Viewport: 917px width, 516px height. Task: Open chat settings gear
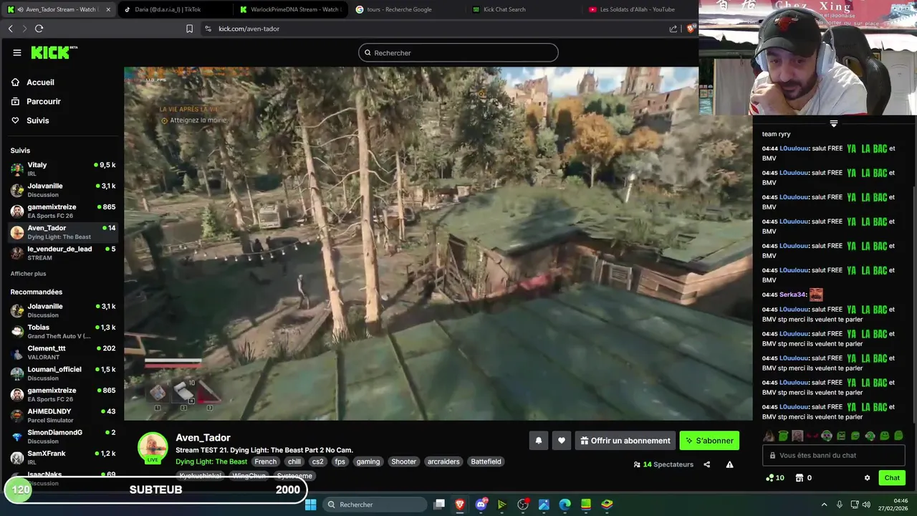tap(867, 478)
